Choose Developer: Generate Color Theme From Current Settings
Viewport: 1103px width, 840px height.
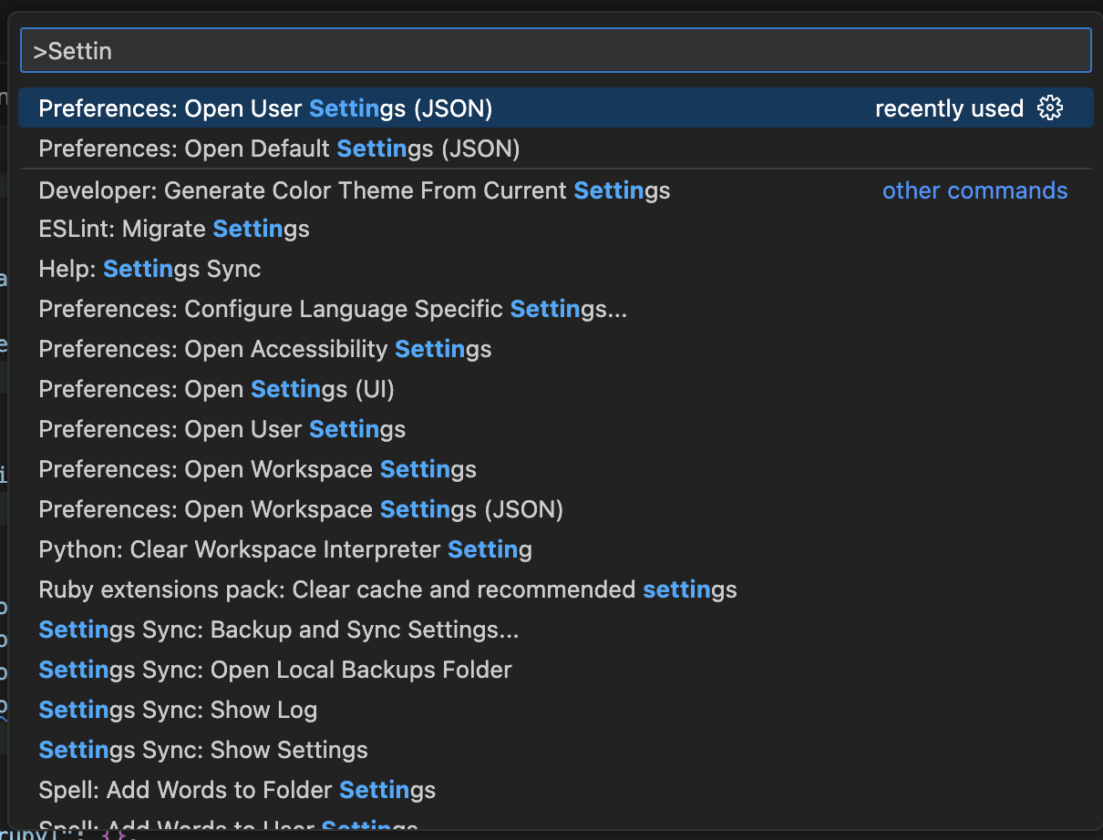(354, 190)
